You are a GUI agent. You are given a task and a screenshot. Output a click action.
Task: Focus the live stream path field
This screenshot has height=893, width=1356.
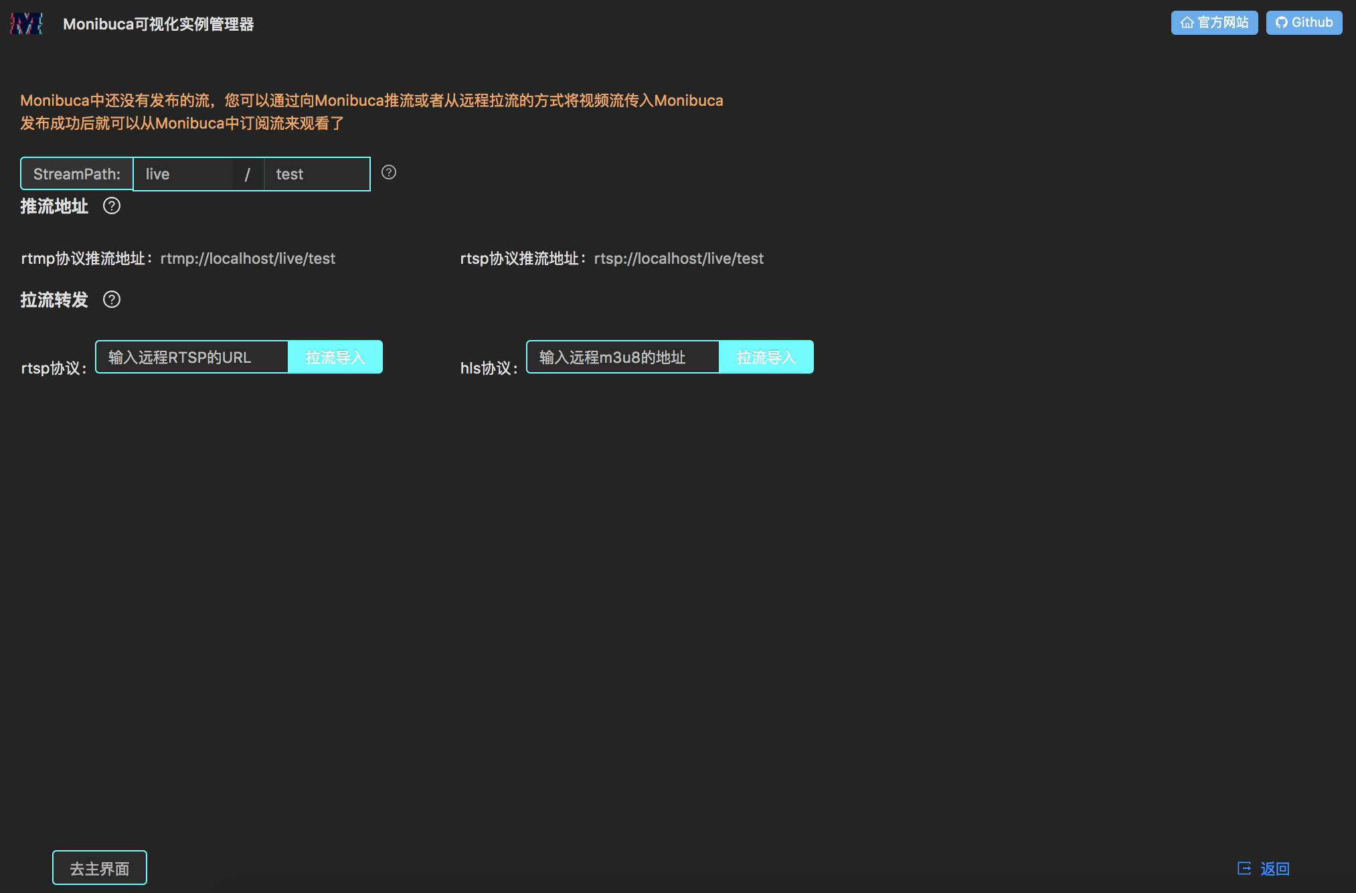tap(184, 174)
